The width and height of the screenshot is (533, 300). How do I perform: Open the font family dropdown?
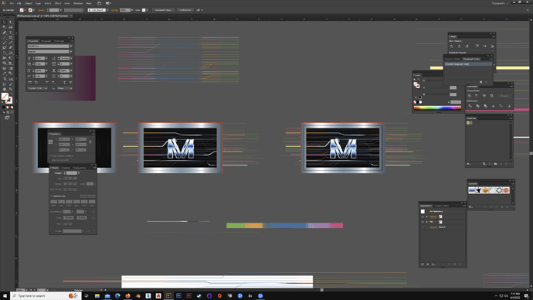point(71,46)
